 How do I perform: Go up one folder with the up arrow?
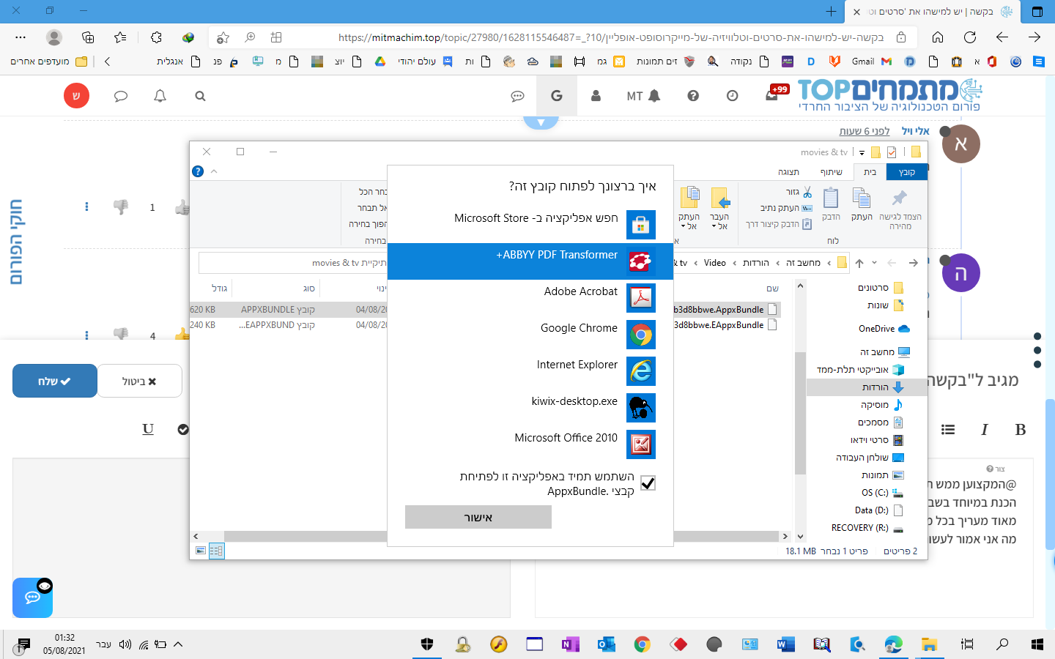click(x=859, y=263)
